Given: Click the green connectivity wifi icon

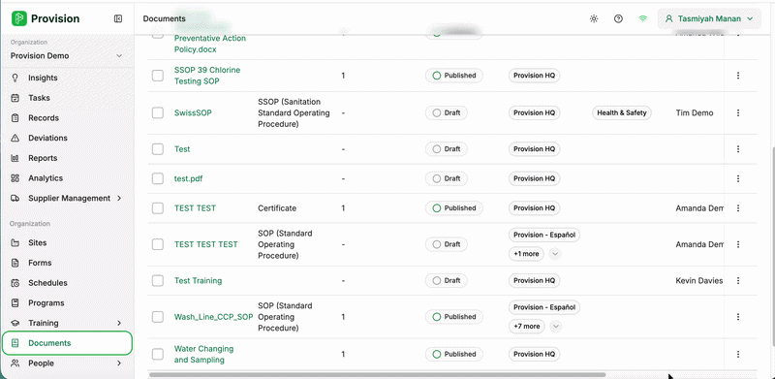Looking at the screenshot, I should [x=642, y=18].
